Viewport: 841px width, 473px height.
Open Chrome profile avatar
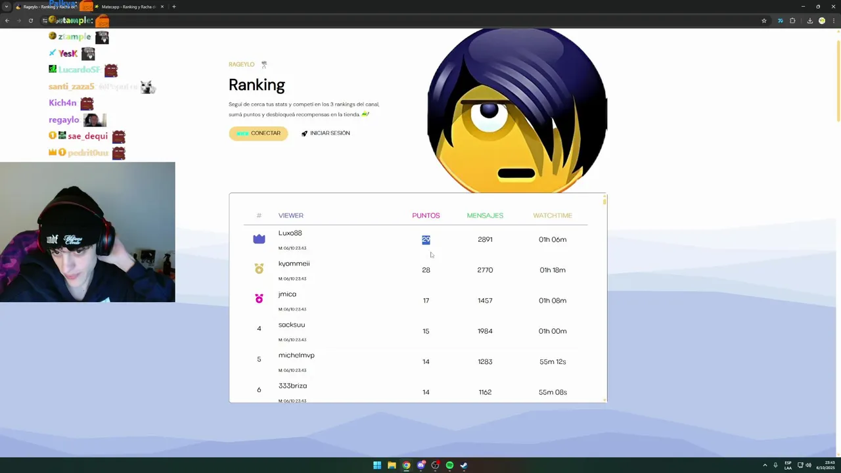tap(822, 20)
